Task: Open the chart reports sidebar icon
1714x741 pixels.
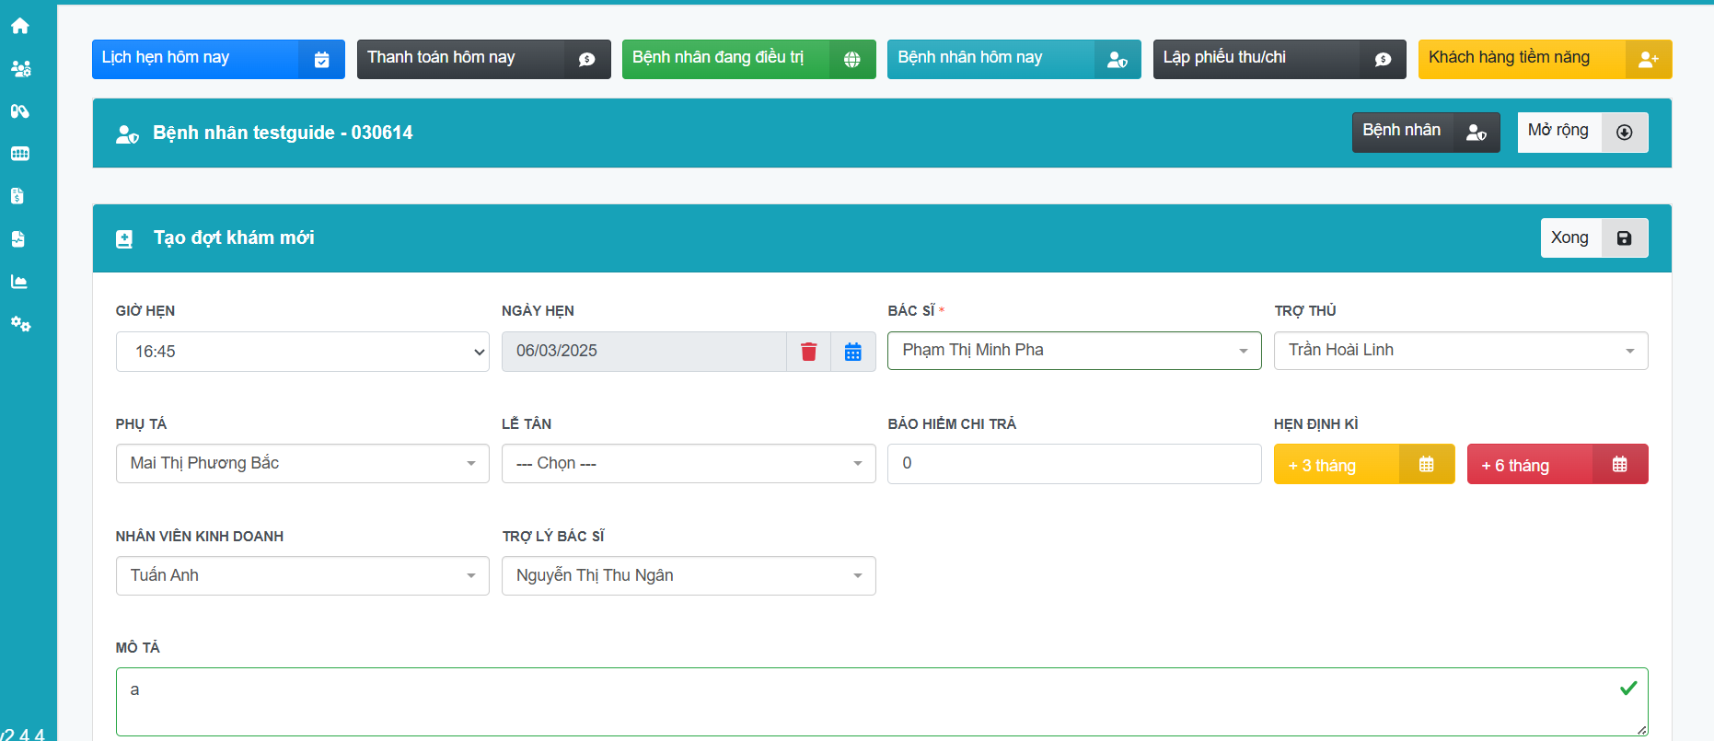Action: point(20,282)
